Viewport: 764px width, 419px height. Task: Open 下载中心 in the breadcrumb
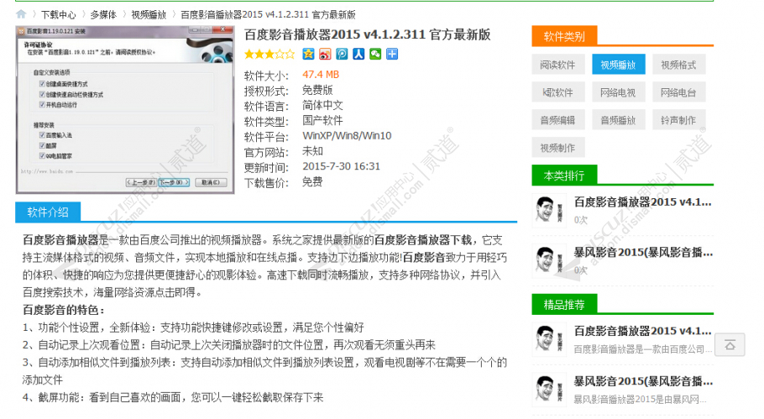tap(59, 14)
